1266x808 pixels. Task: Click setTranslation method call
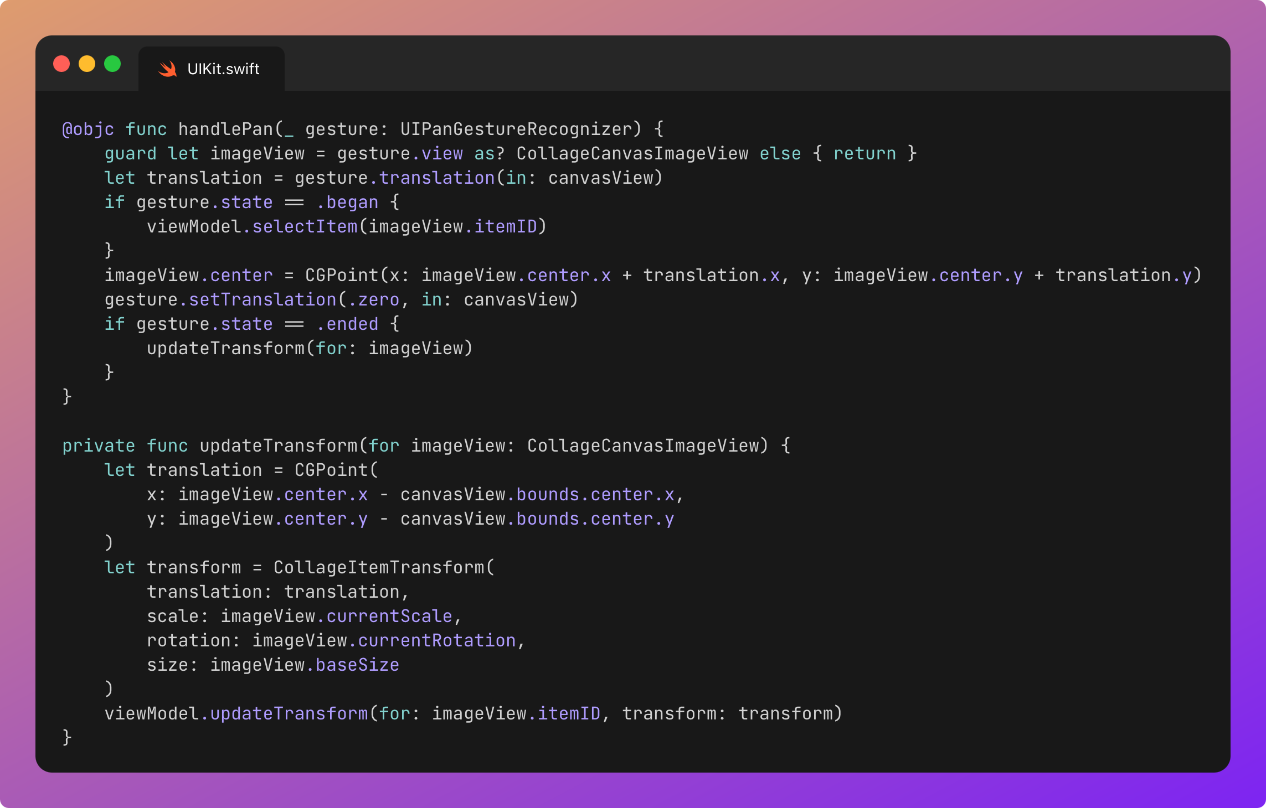pos(263,299)
